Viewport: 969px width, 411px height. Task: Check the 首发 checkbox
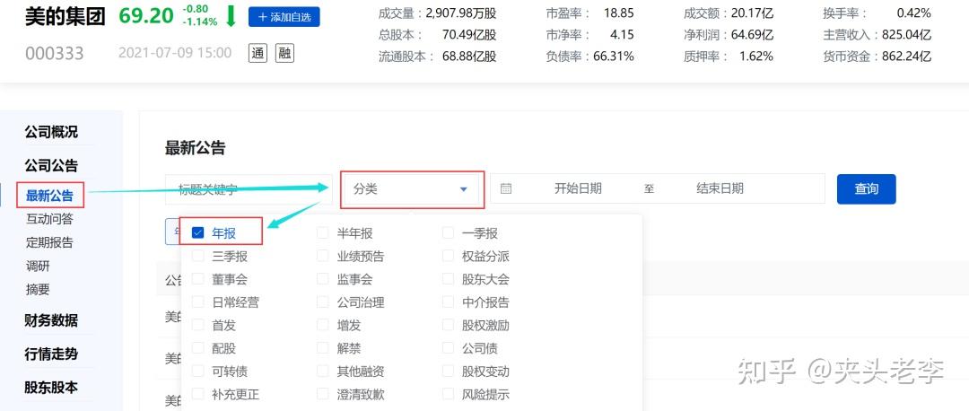(x=197, y=325)
